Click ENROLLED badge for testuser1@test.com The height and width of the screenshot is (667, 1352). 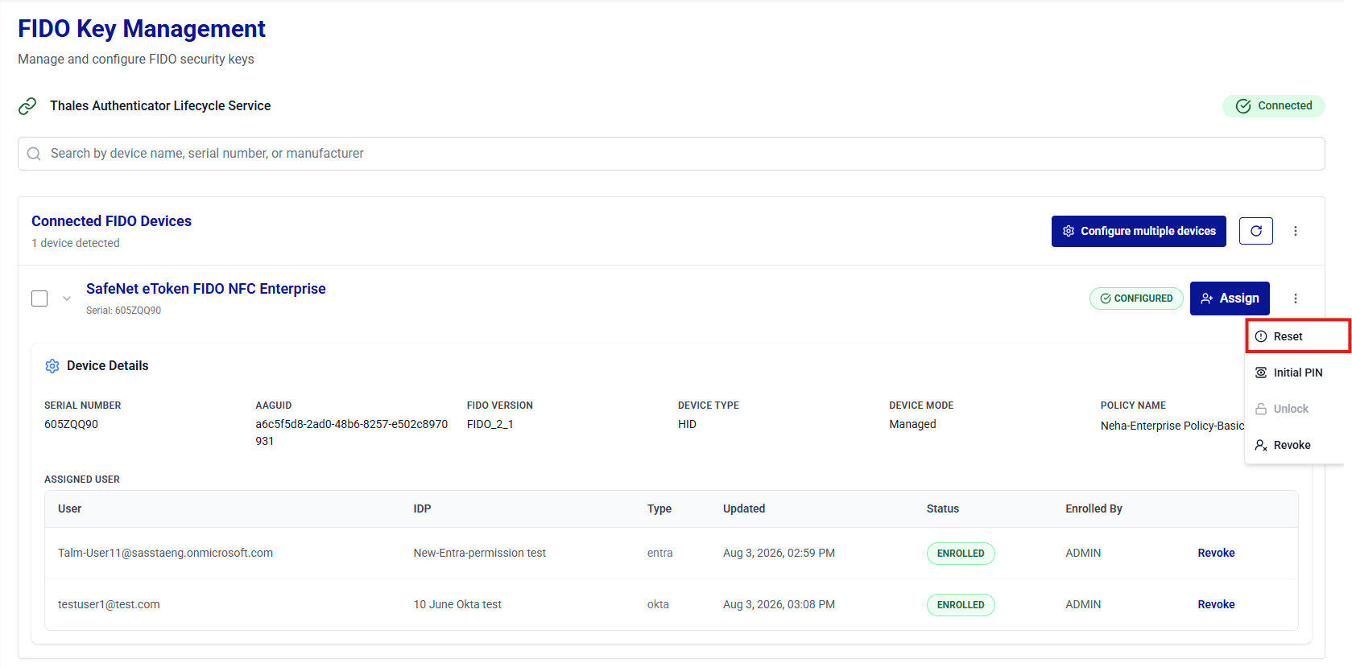coord(961,605)
